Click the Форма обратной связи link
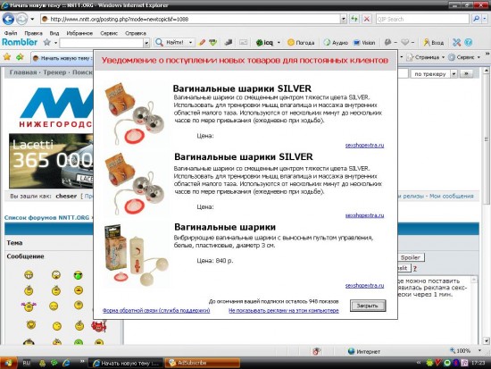The width and height of the screenshot is (491, 369). [x=156, y=310]
